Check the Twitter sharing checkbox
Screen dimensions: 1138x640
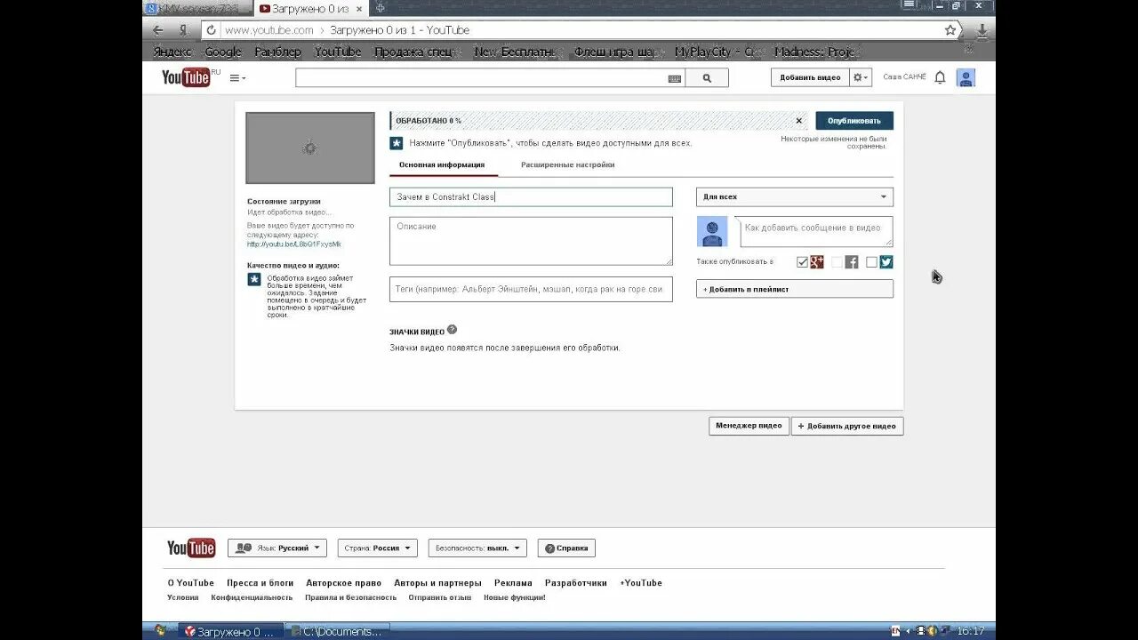[x=871, y=262]
